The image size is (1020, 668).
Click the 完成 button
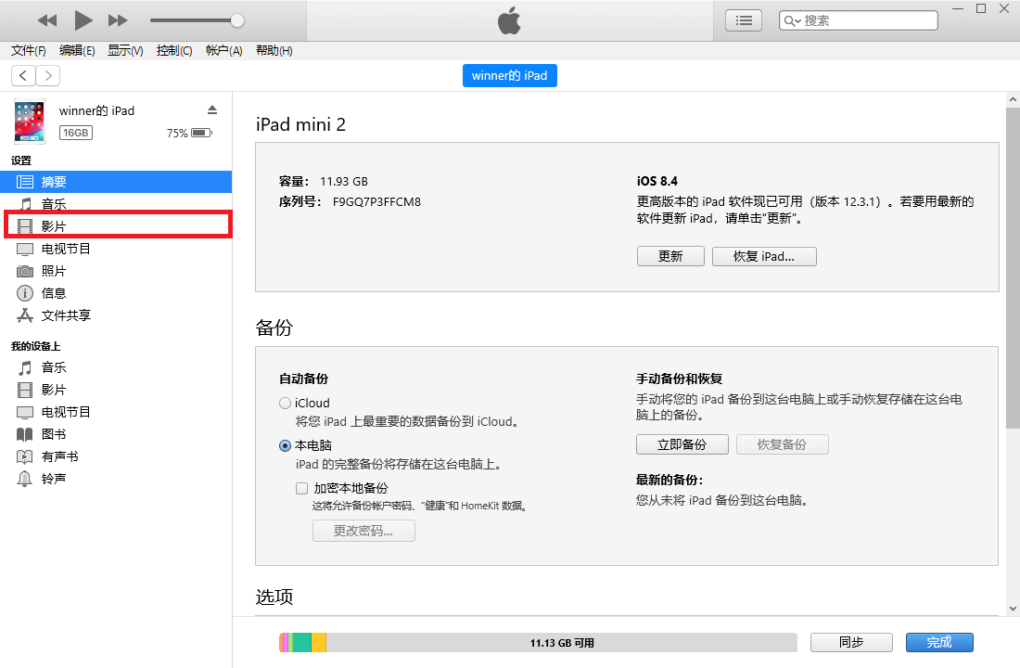coord(940,643)
